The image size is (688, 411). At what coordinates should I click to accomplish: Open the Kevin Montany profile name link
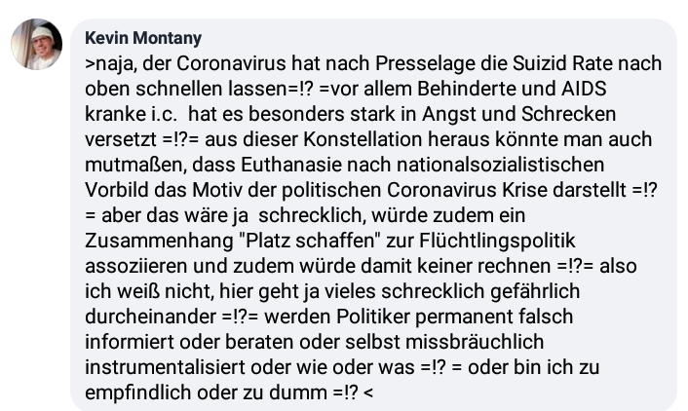pyautogui.click(x=143, y=38)
